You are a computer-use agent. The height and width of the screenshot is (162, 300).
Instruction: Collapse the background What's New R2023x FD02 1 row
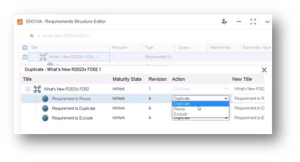pyautogui.click(x=34, y=57)
